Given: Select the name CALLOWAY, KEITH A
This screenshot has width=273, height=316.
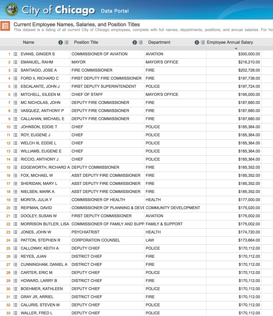Looking at the screenshot, I should [x=40, y=248].
